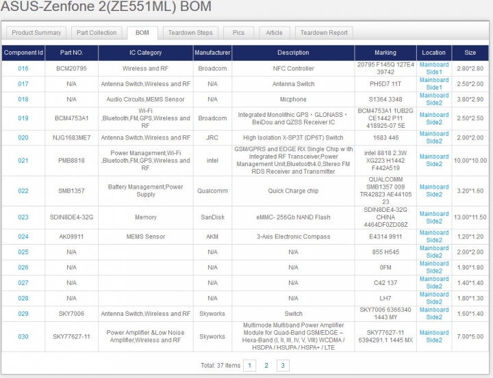This screenshot has height=378, width=493.
Task: Open component 025 link
Action: (23, 252)
